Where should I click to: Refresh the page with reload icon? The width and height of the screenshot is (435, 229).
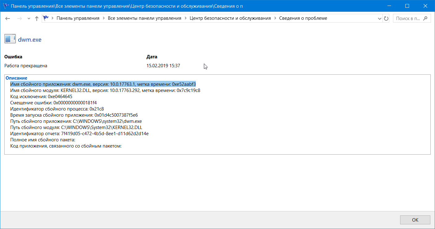(386, 19)
